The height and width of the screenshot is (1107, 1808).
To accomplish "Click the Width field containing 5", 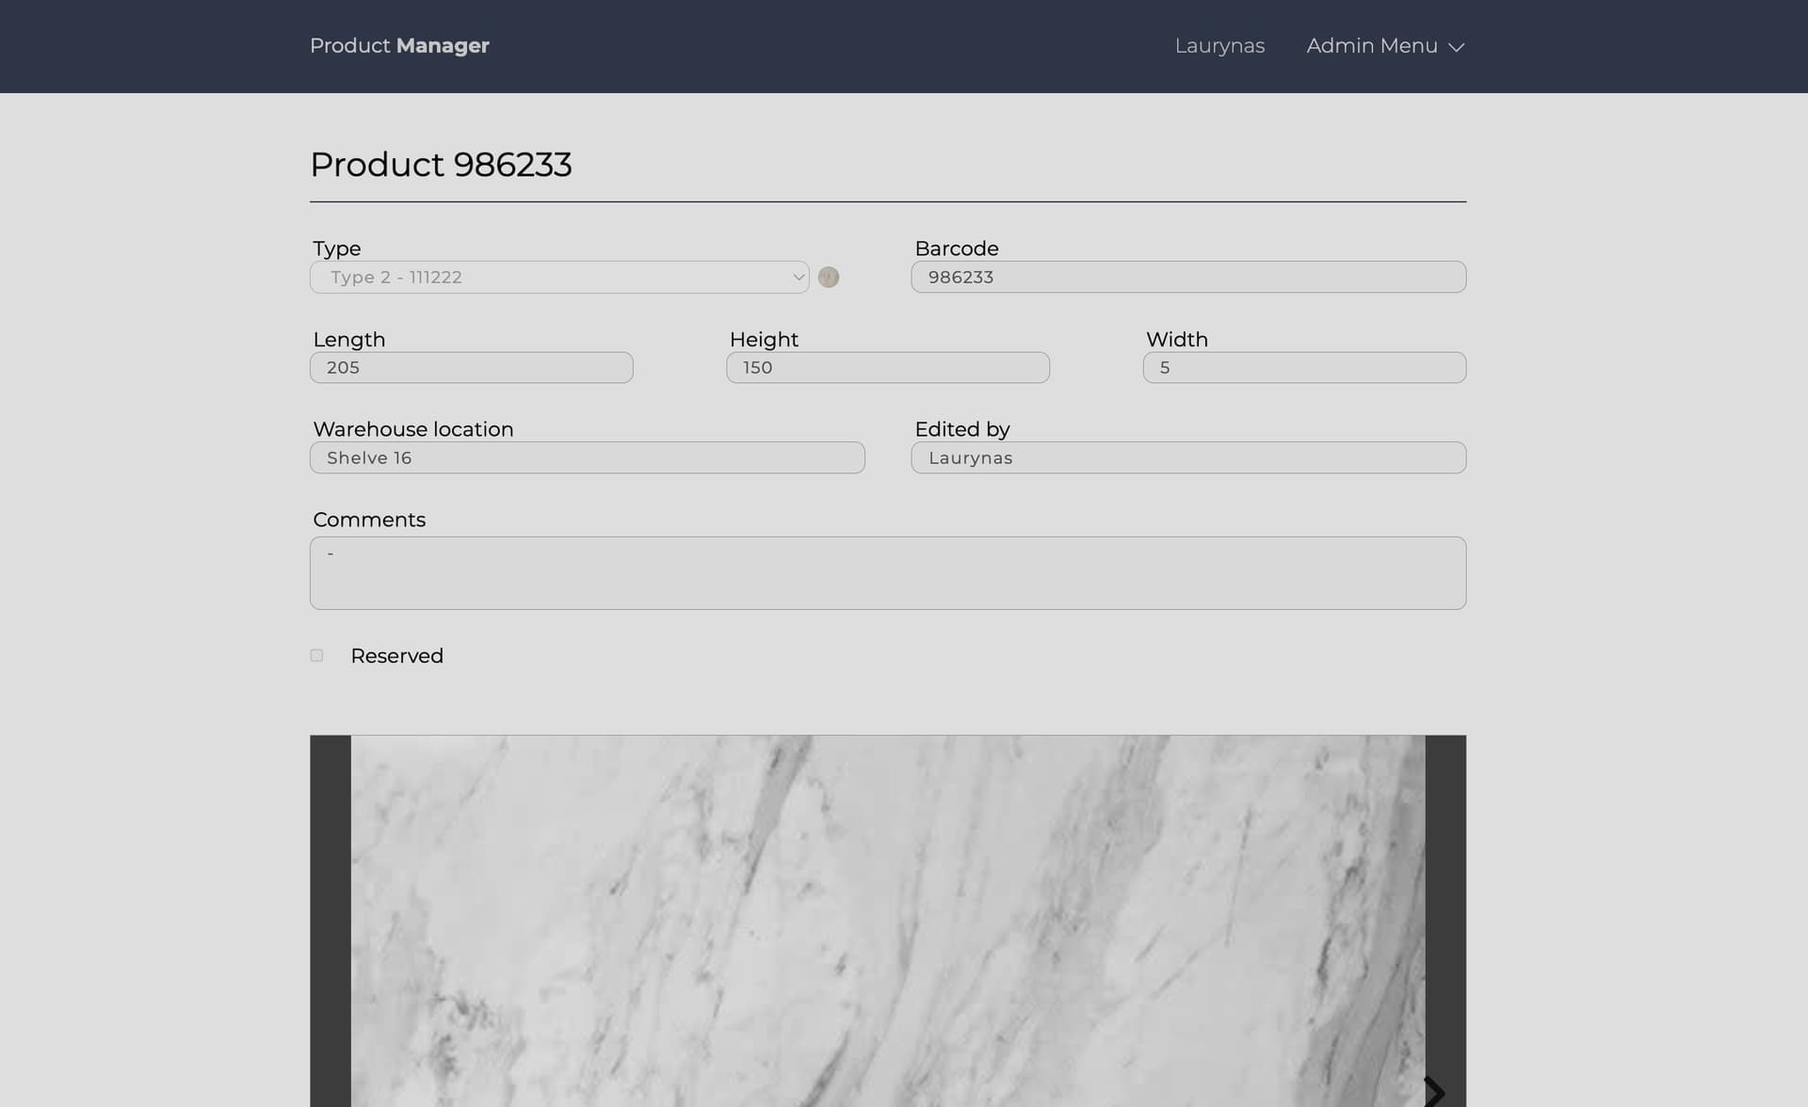I will [1303, 368].
